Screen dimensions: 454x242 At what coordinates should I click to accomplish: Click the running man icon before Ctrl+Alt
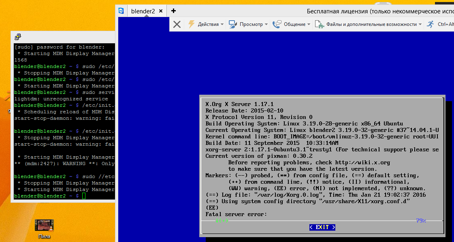coord(430,24)
